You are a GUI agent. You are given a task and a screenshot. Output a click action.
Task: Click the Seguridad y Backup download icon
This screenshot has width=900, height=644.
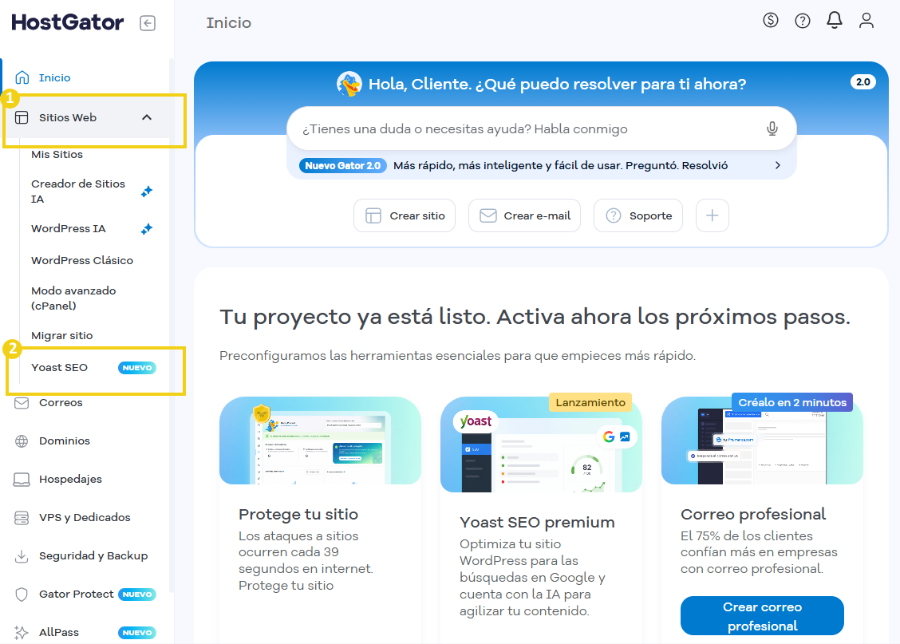coord(22,556)
